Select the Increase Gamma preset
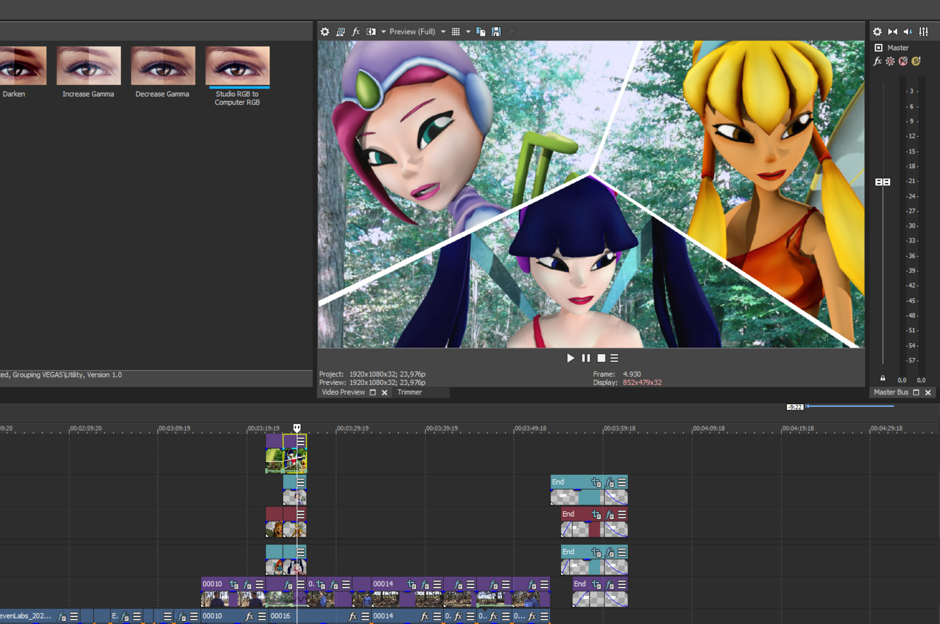The width and height of the screenshot is (940, 624). (x=89, y=66)
